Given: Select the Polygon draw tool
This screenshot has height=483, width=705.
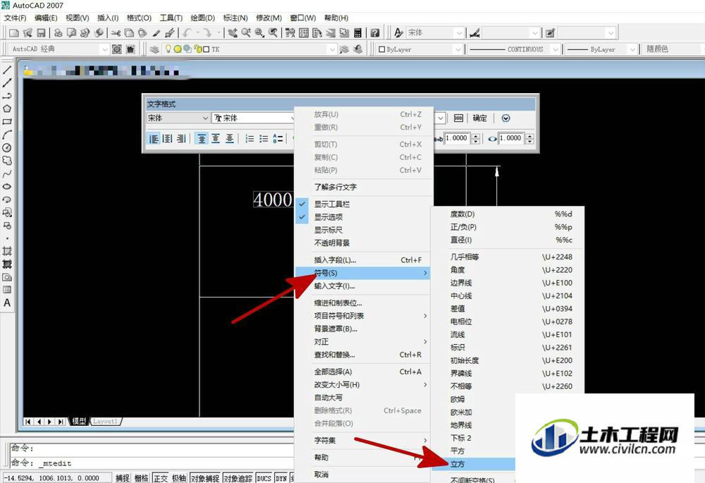Looking at the screenshot, I should click(7, 109).
